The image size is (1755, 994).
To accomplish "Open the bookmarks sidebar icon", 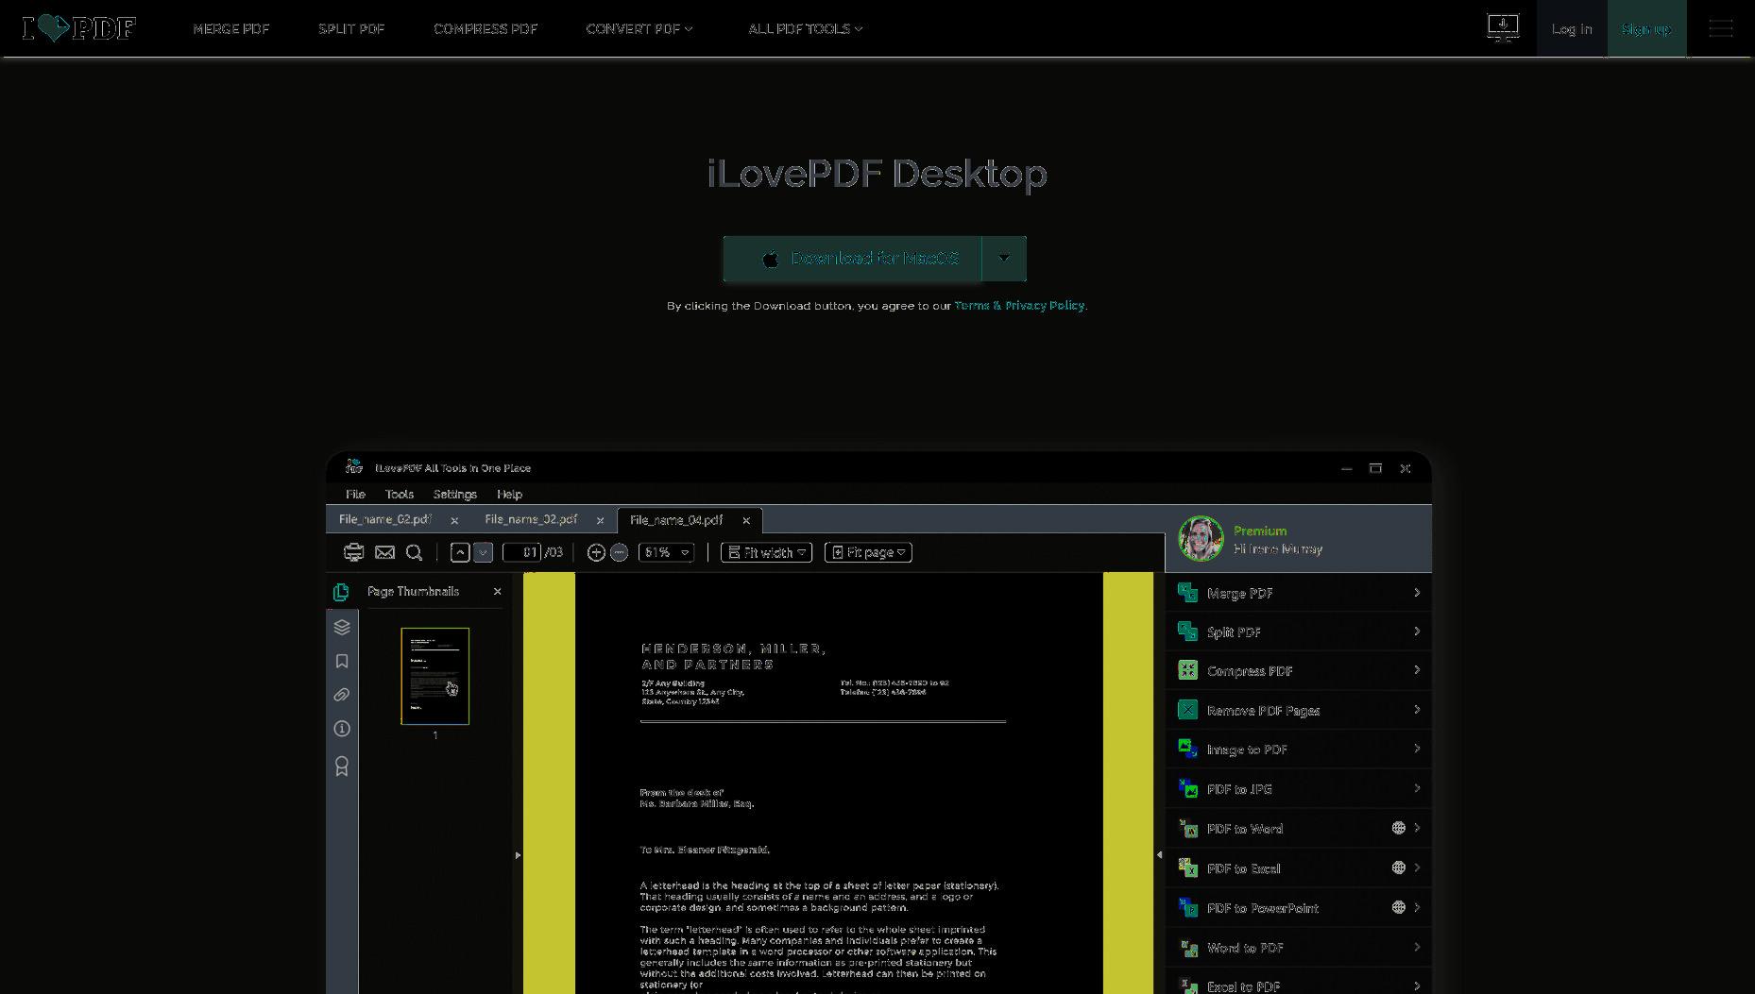I will click(x=342, y=661).
